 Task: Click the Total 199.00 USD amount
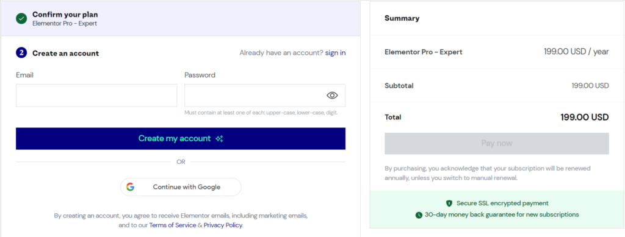click(x=585, y=118)
